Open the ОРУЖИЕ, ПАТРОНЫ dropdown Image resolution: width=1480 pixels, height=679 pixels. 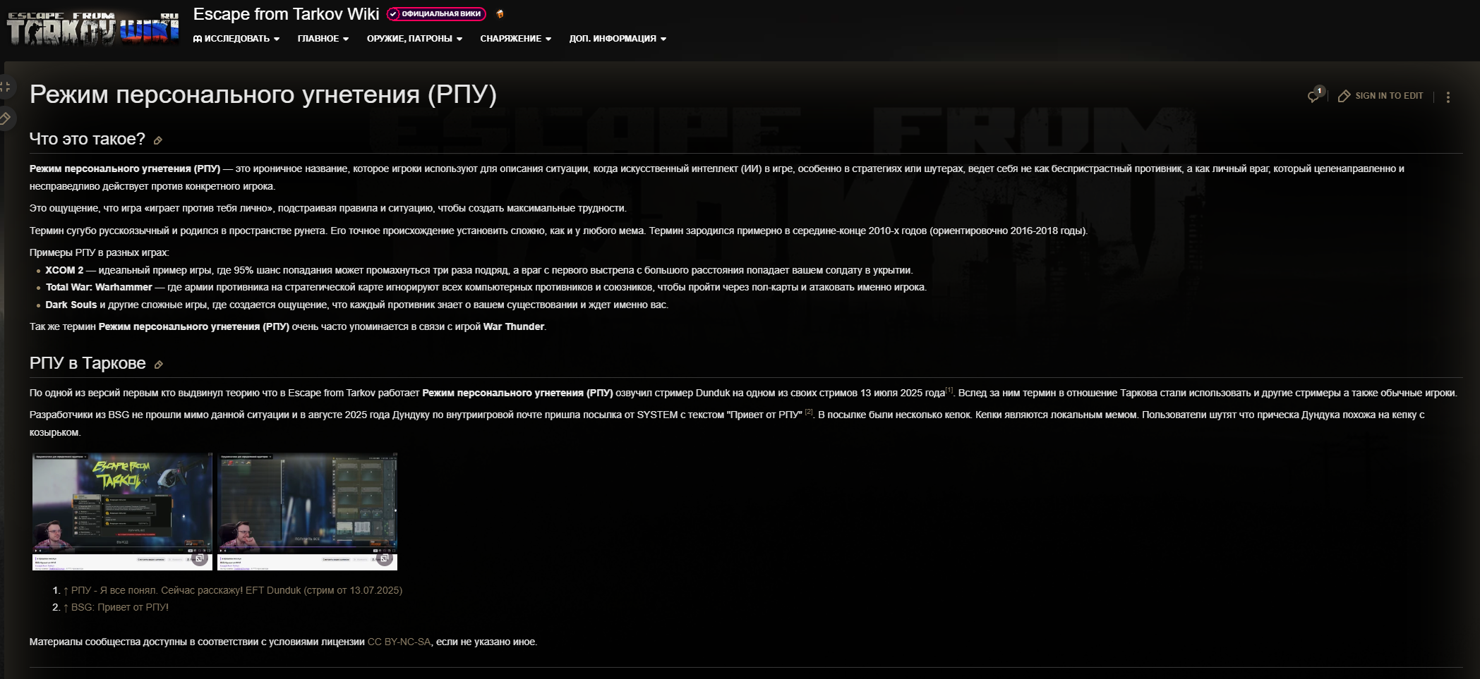pyautogui.click(x=414, y=39)
